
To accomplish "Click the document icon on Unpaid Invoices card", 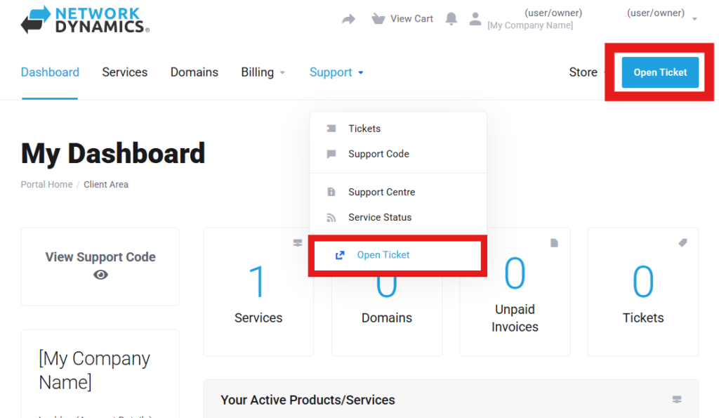I will (x=554, y=243).
